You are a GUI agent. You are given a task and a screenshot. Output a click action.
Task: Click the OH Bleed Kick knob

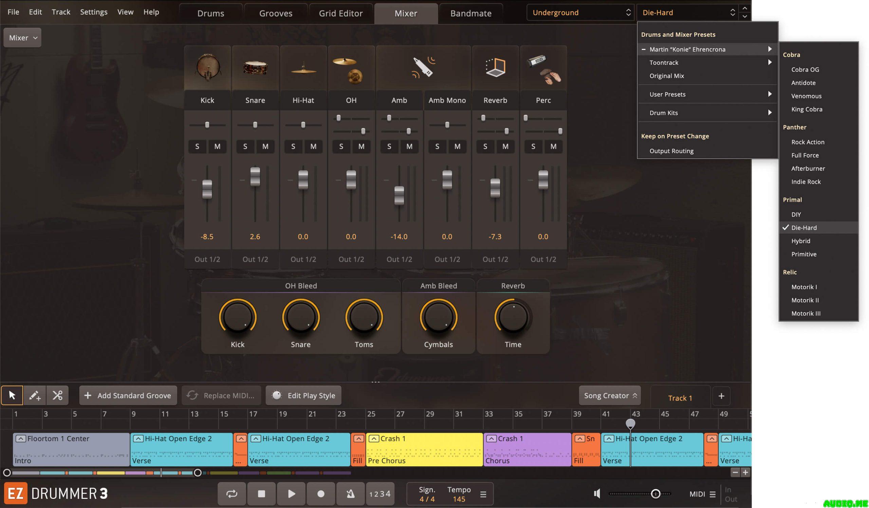(x=238, y=317)
